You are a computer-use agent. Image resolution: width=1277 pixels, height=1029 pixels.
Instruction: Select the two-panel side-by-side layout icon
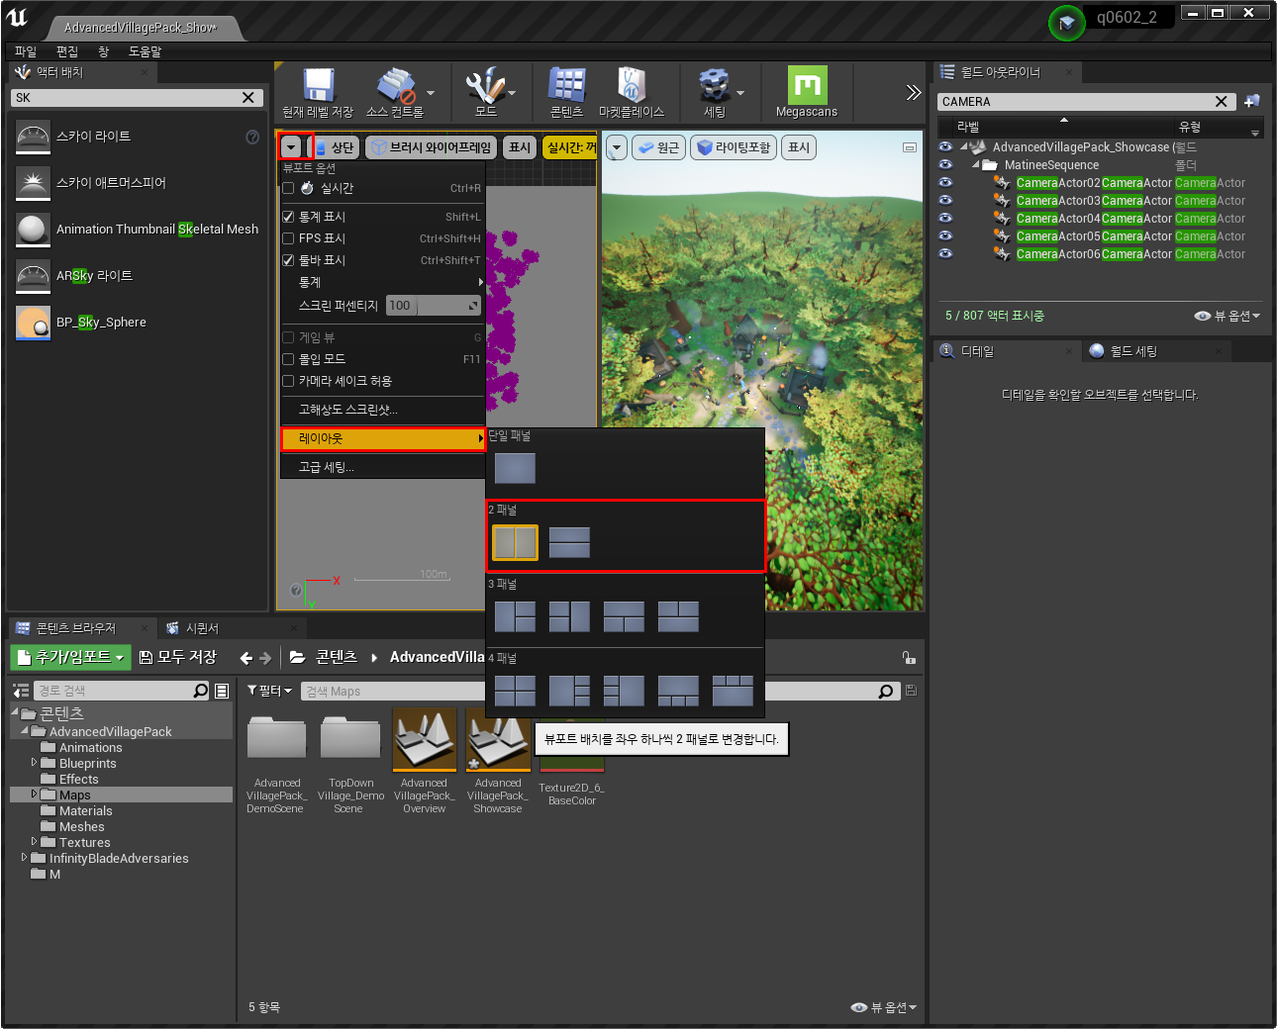click(x=515, y=542)
